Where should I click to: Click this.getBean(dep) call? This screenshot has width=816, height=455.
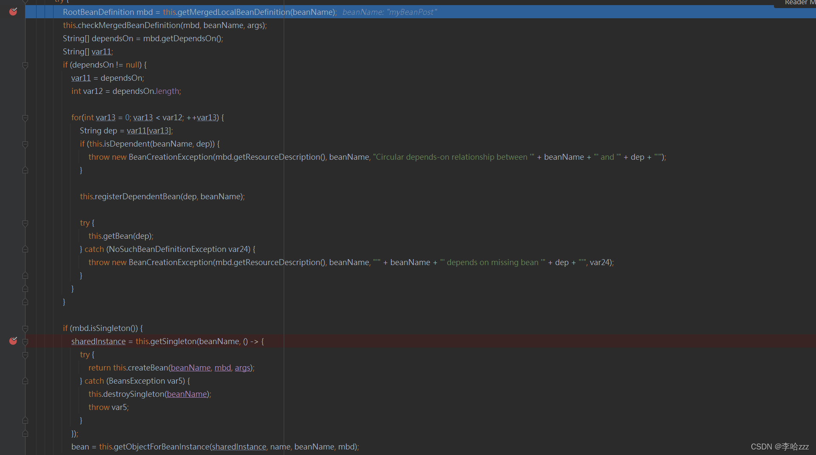coord(120,236)
